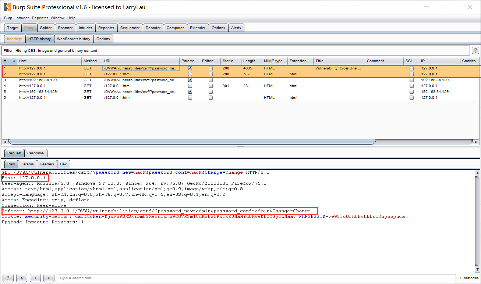The image size is (481, 284).
Task: Switch to the Target tab
Action: coord(13,28)
